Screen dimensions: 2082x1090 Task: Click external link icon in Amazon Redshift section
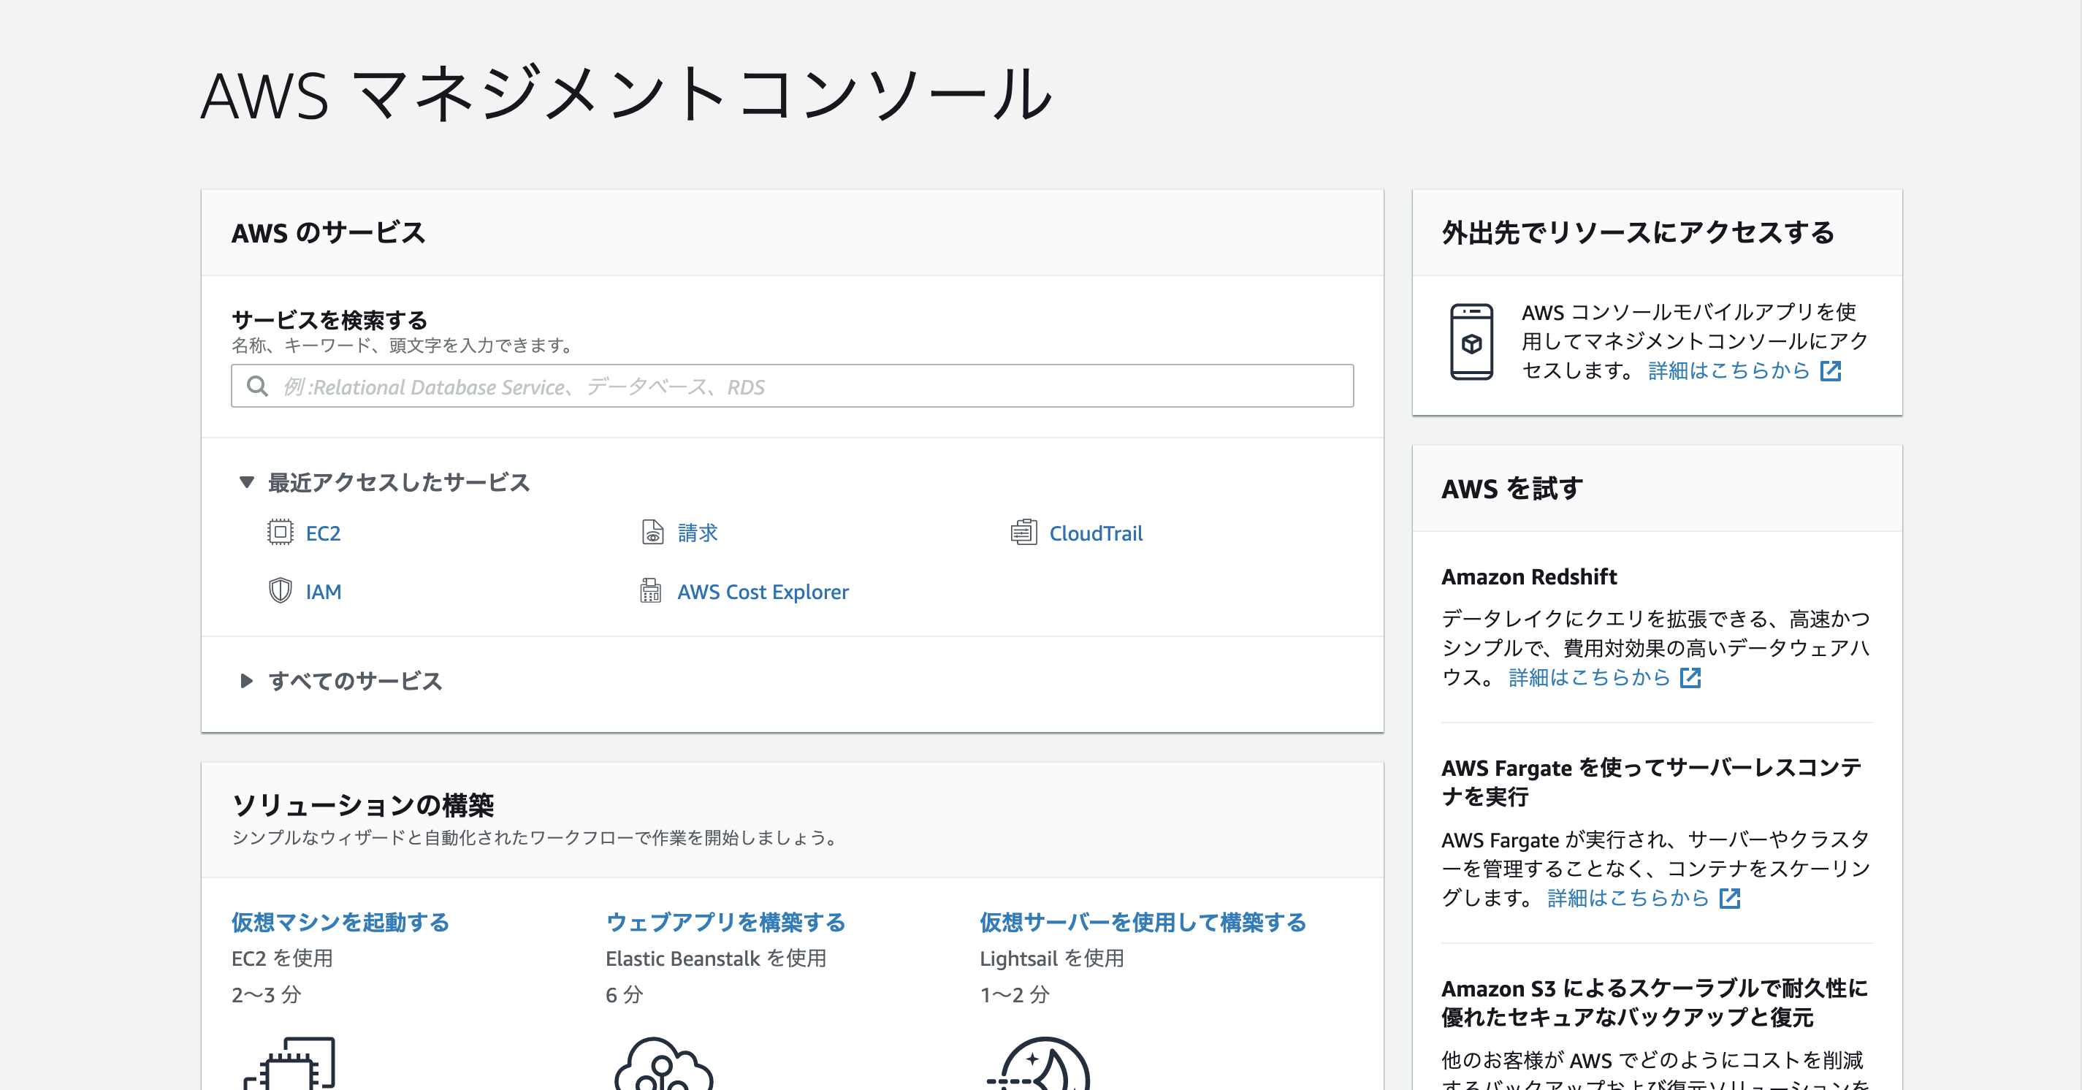pyautogui.click(x=1691, y=677)
